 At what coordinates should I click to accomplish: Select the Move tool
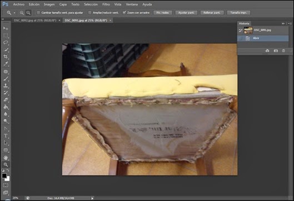point(6,28)
